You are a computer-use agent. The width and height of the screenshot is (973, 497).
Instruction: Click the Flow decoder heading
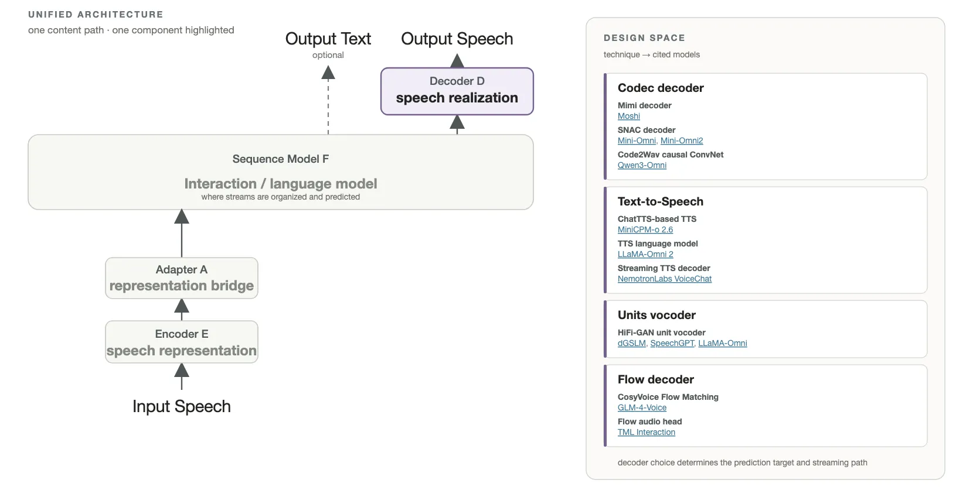(x=656, y=379)
